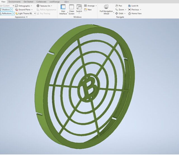Open the Arrange dropdown arrow
The width and height of the screenshot is (179, 155).
pyautogui.click(x=96, y=6)
